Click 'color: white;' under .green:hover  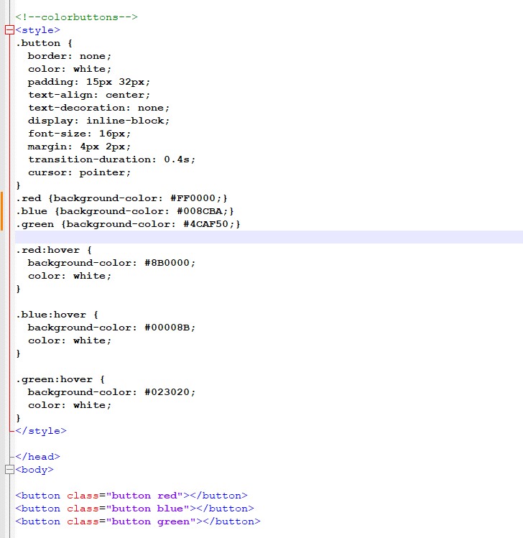pos(70,405)
